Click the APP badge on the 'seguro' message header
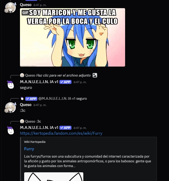169x181 pixels. click(x=65, y=82)
